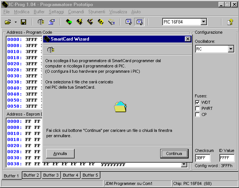Open the Comandi menu
The width and height of the screenshot is (239, 188).
[x=76, y=12]
